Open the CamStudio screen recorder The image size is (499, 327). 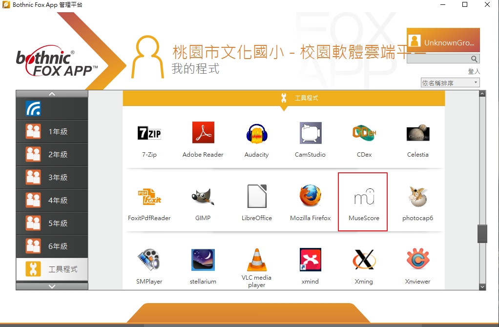coord(310,133)
